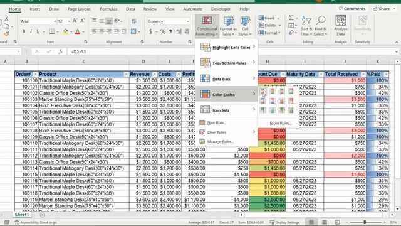Image resolution: width=401 pixels, height=226 pixels.
Task: Click Normal view icon in status bar
Action: point(311,222)
